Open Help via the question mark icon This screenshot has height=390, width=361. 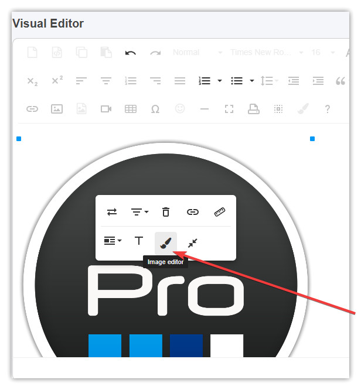coord(328,109)
